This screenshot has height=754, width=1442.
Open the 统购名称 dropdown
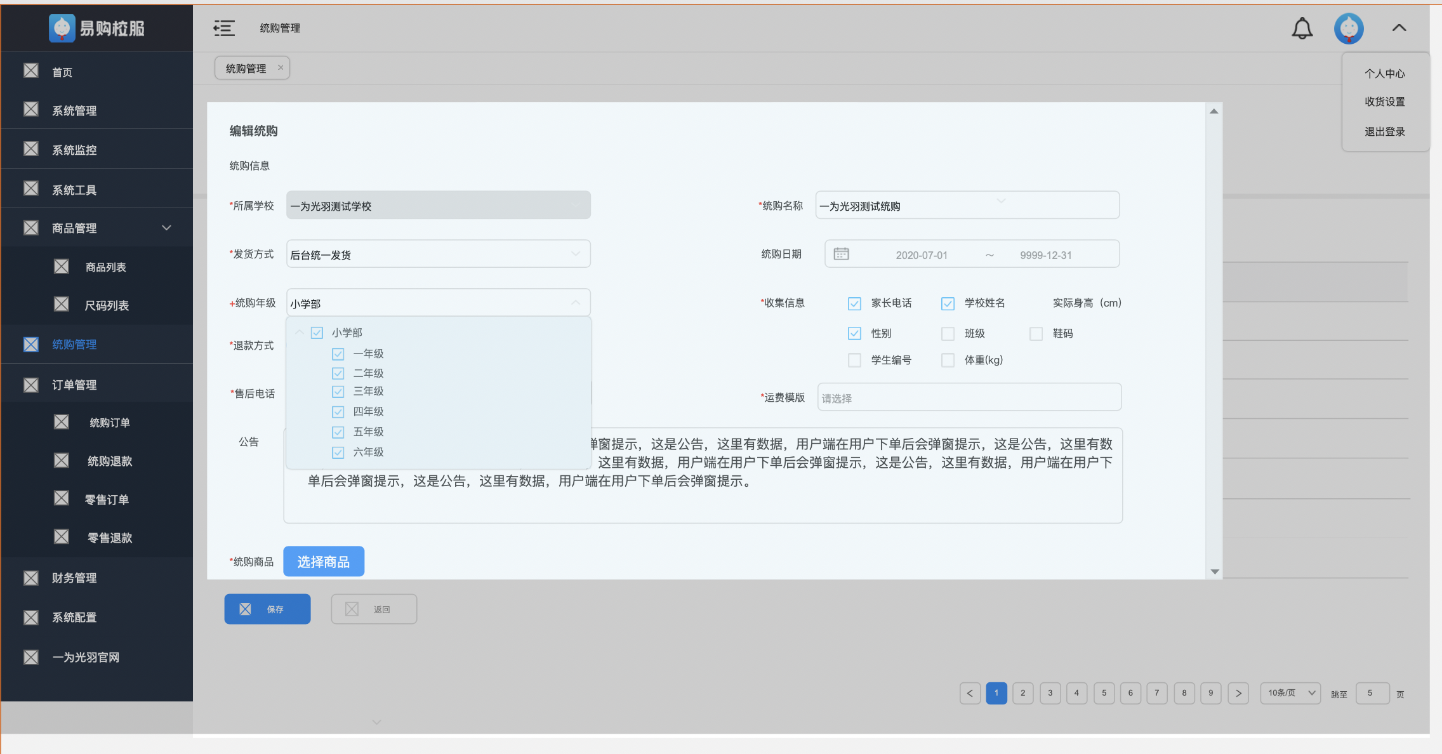coord(967,205)
